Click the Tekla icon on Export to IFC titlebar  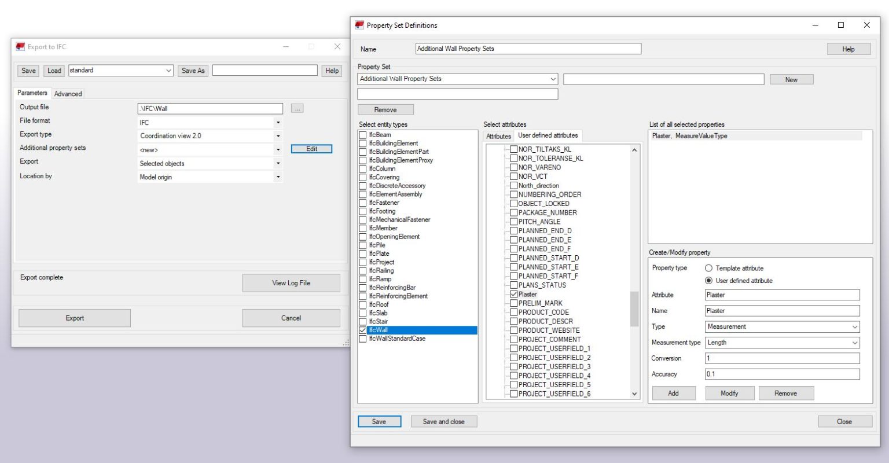[19, 46]
